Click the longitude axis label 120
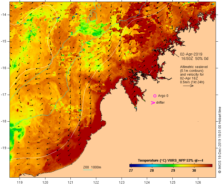This screenshot has width=223, height=185. (45, 183)
